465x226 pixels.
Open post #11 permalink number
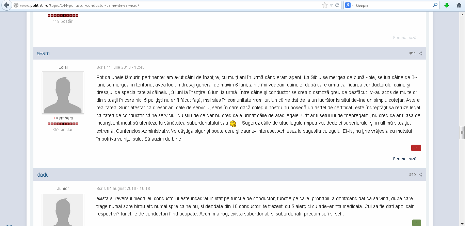(x=413, y=53)
